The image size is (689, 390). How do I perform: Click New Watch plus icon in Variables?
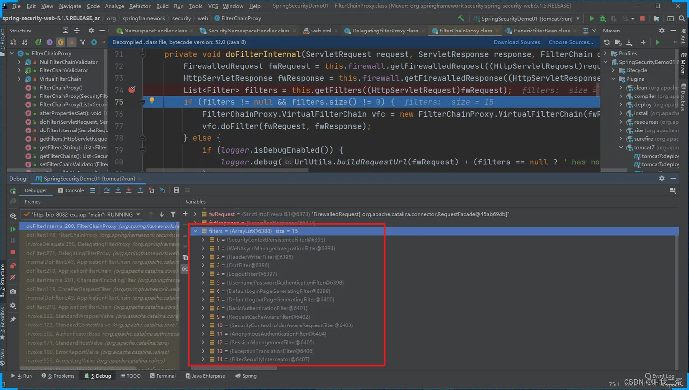point(185,214)
